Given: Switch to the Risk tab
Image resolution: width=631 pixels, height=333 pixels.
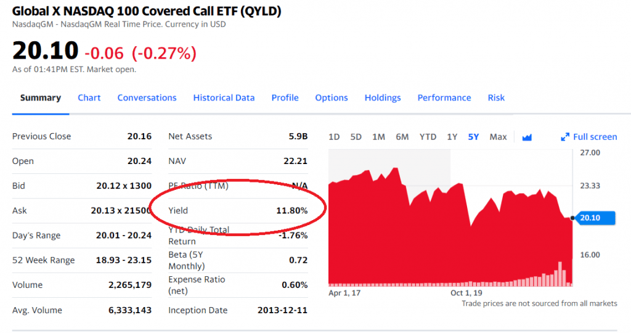Looking at the screenshot, I should [x=496, y=97].
